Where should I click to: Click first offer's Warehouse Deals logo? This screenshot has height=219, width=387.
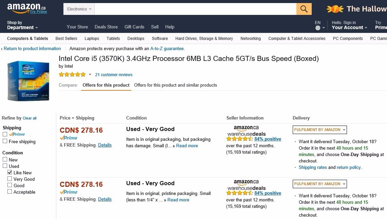pos(246,131)
